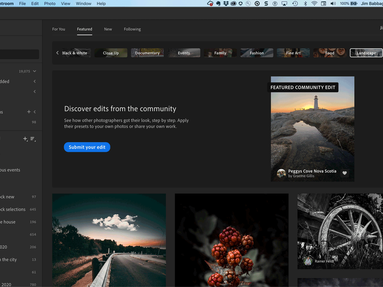383x287 pixels.
Task: Click the chevron below recently added
Action: pos(34,91)
